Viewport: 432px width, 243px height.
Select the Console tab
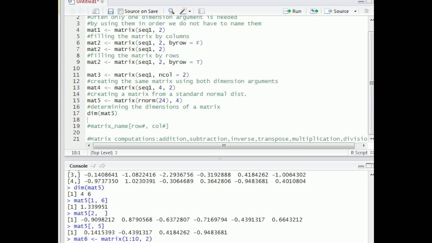[x=78, y=166]
